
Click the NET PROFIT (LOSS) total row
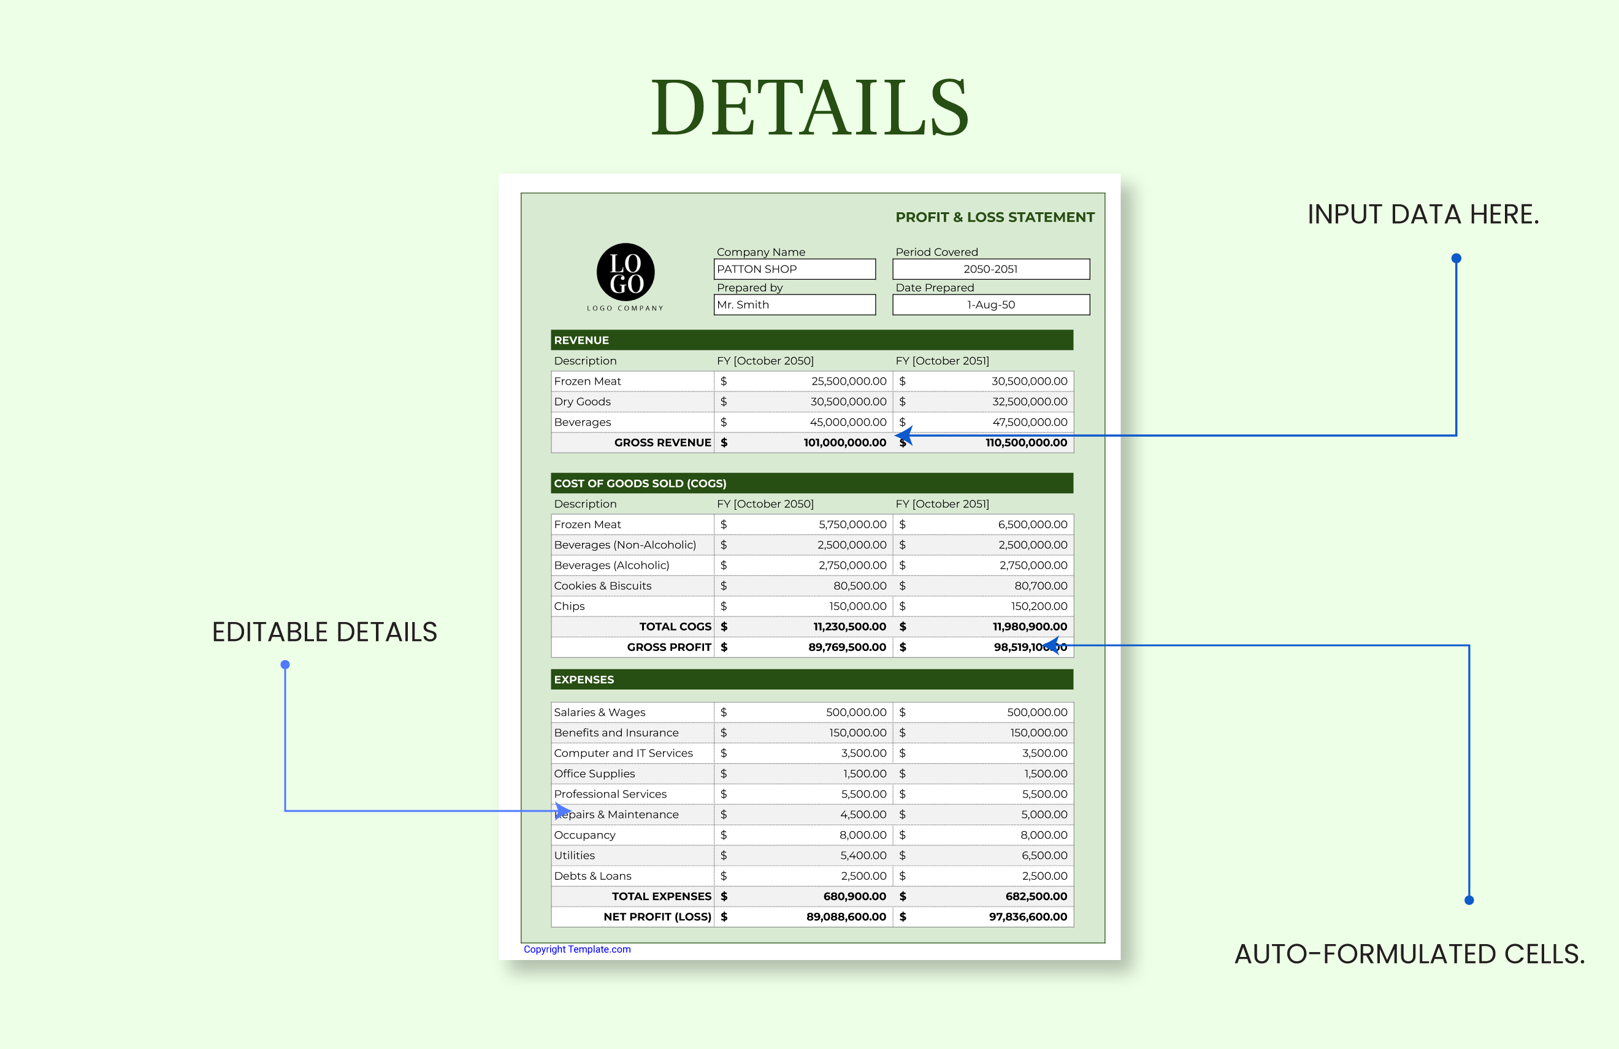click(x=809, y=916)
